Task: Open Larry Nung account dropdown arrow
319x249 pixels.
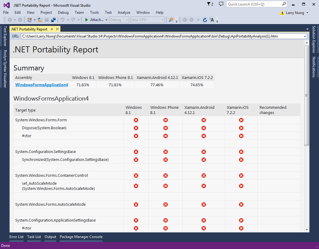Action: pos(307,13)
